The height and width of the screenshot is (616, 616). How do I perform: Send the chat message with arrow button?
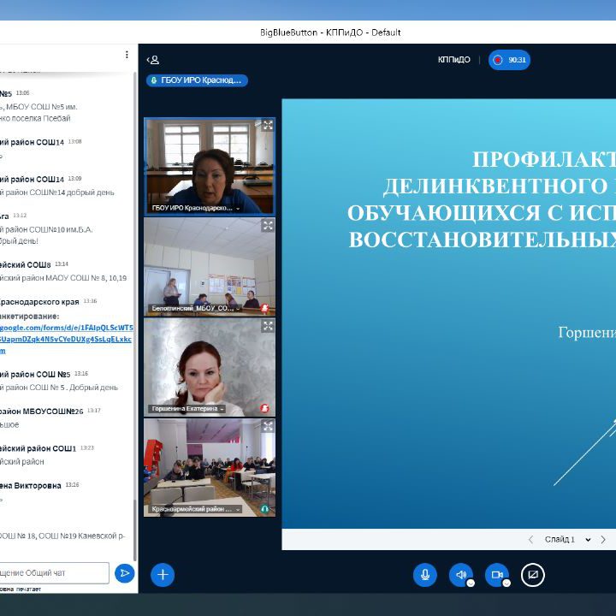tap(125, 572)
